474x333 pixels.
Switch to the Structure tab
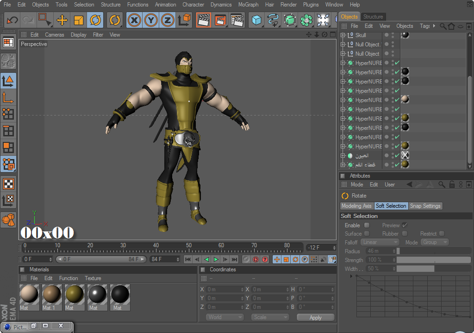point(373,17)
